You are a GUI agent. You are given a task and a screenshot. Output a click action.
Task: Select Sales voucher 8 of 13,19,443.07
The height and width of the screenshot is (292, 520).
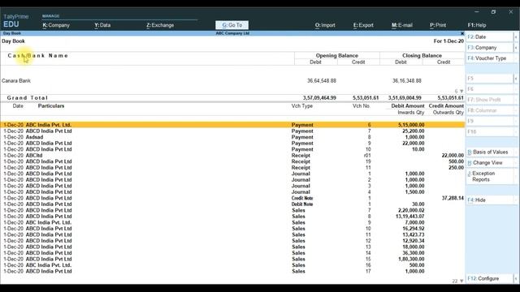click(232, 217)
